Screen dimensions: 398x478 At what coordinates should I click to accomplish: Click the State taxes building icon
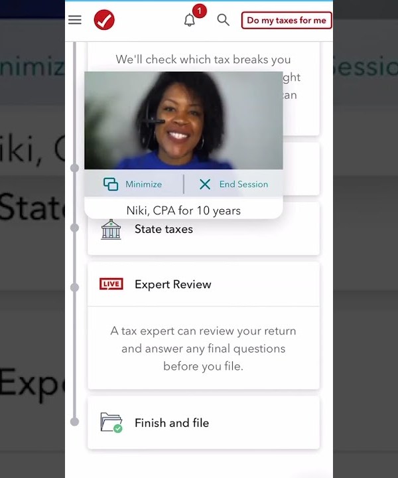pyautogui.click(x=111, y=229)
